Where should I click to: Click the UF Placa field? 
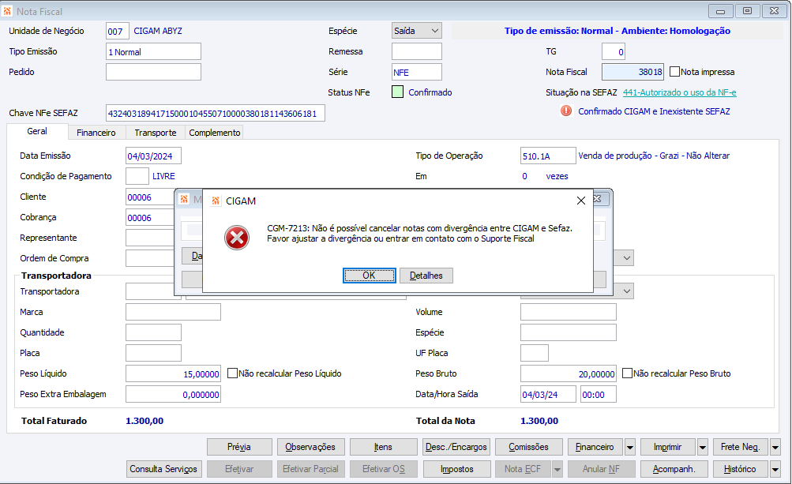pos(535,353)
